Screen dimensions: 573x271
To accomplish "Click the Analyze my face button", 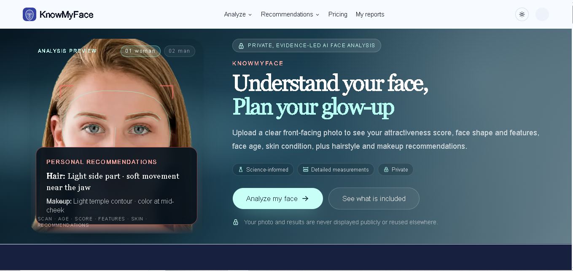I will (278, 199).
